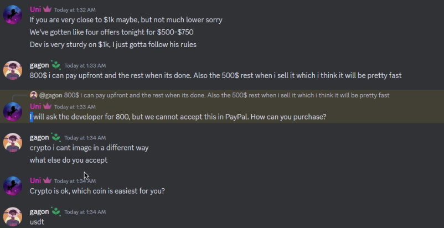444x228 pixels.
Task: Click green role icon on gagon's "usdt" message
Action: [x=56, y=211]
